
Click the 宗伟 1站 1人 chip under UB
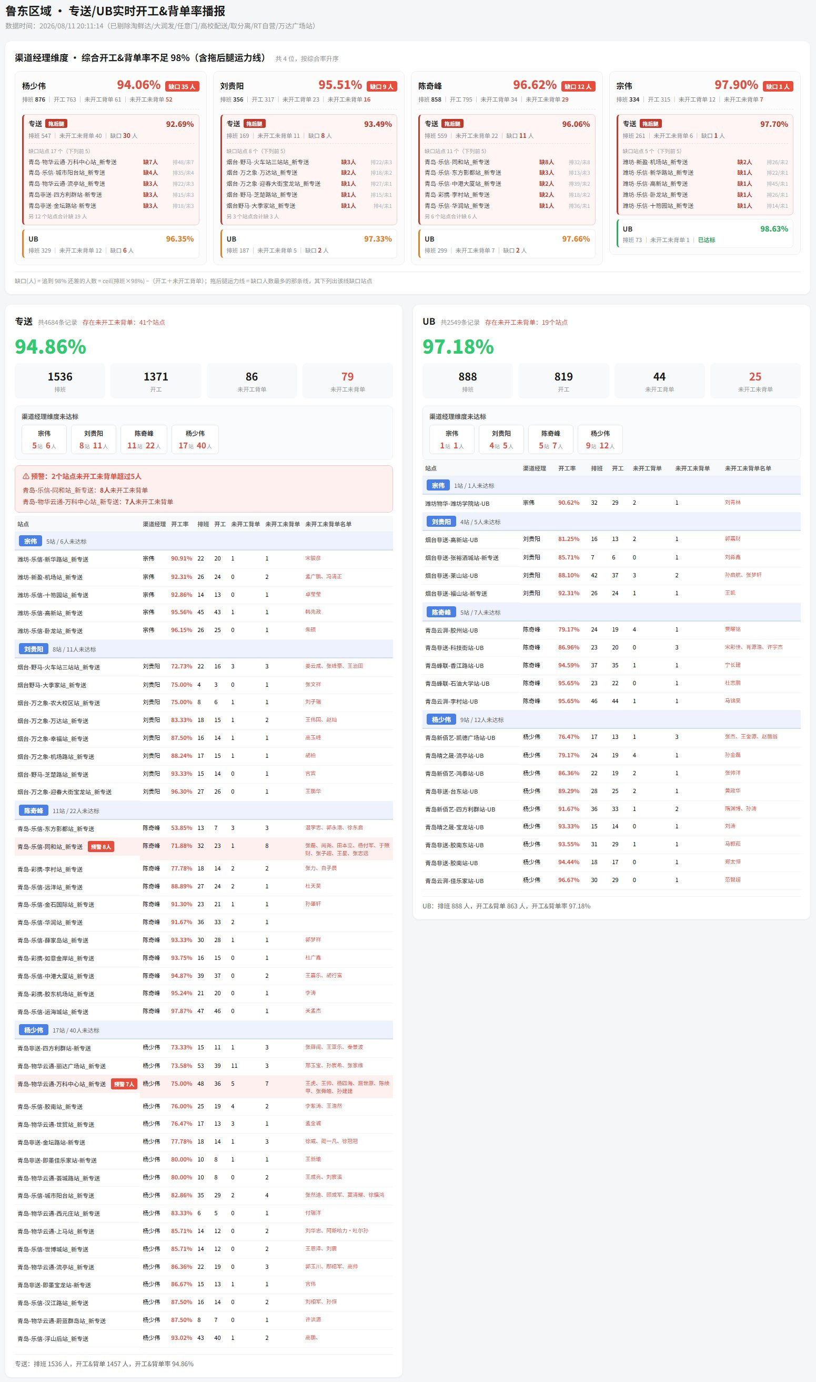[451, 439]
